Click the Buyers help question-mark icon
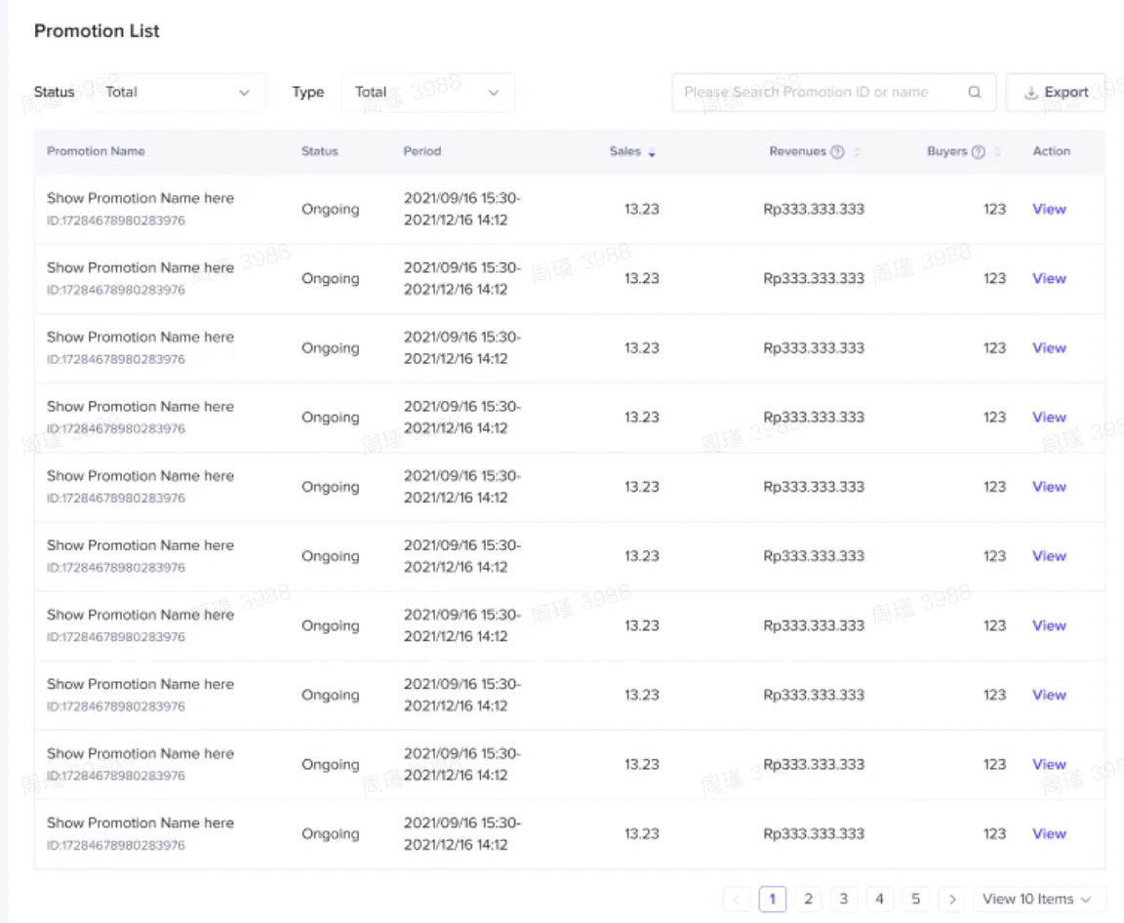 coord(978,152)
